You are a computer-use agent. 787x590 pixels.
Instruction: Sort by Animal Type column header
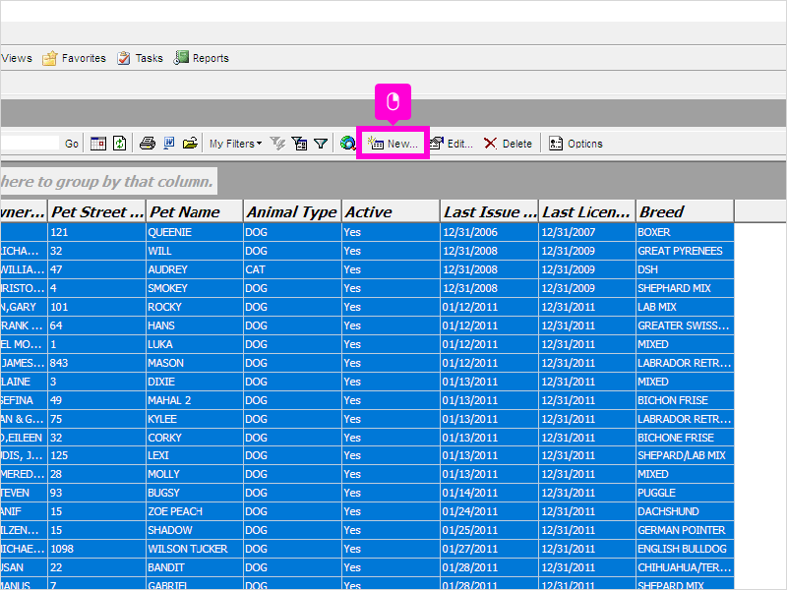(x=292, y=211)
